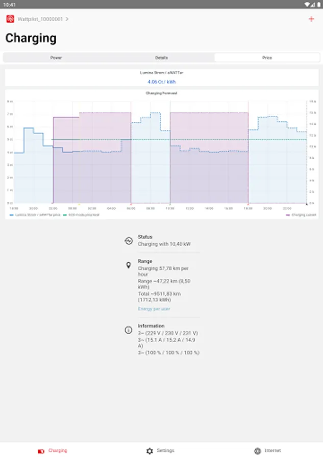Select the Price tab

coord(267,58)
